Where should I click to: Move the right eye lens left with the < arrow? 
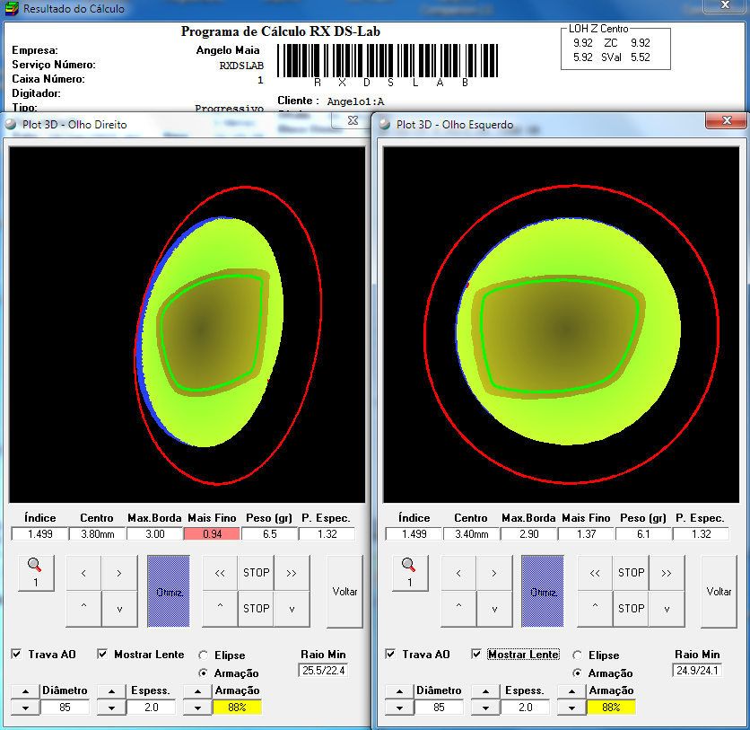click(x=83, y=573)
